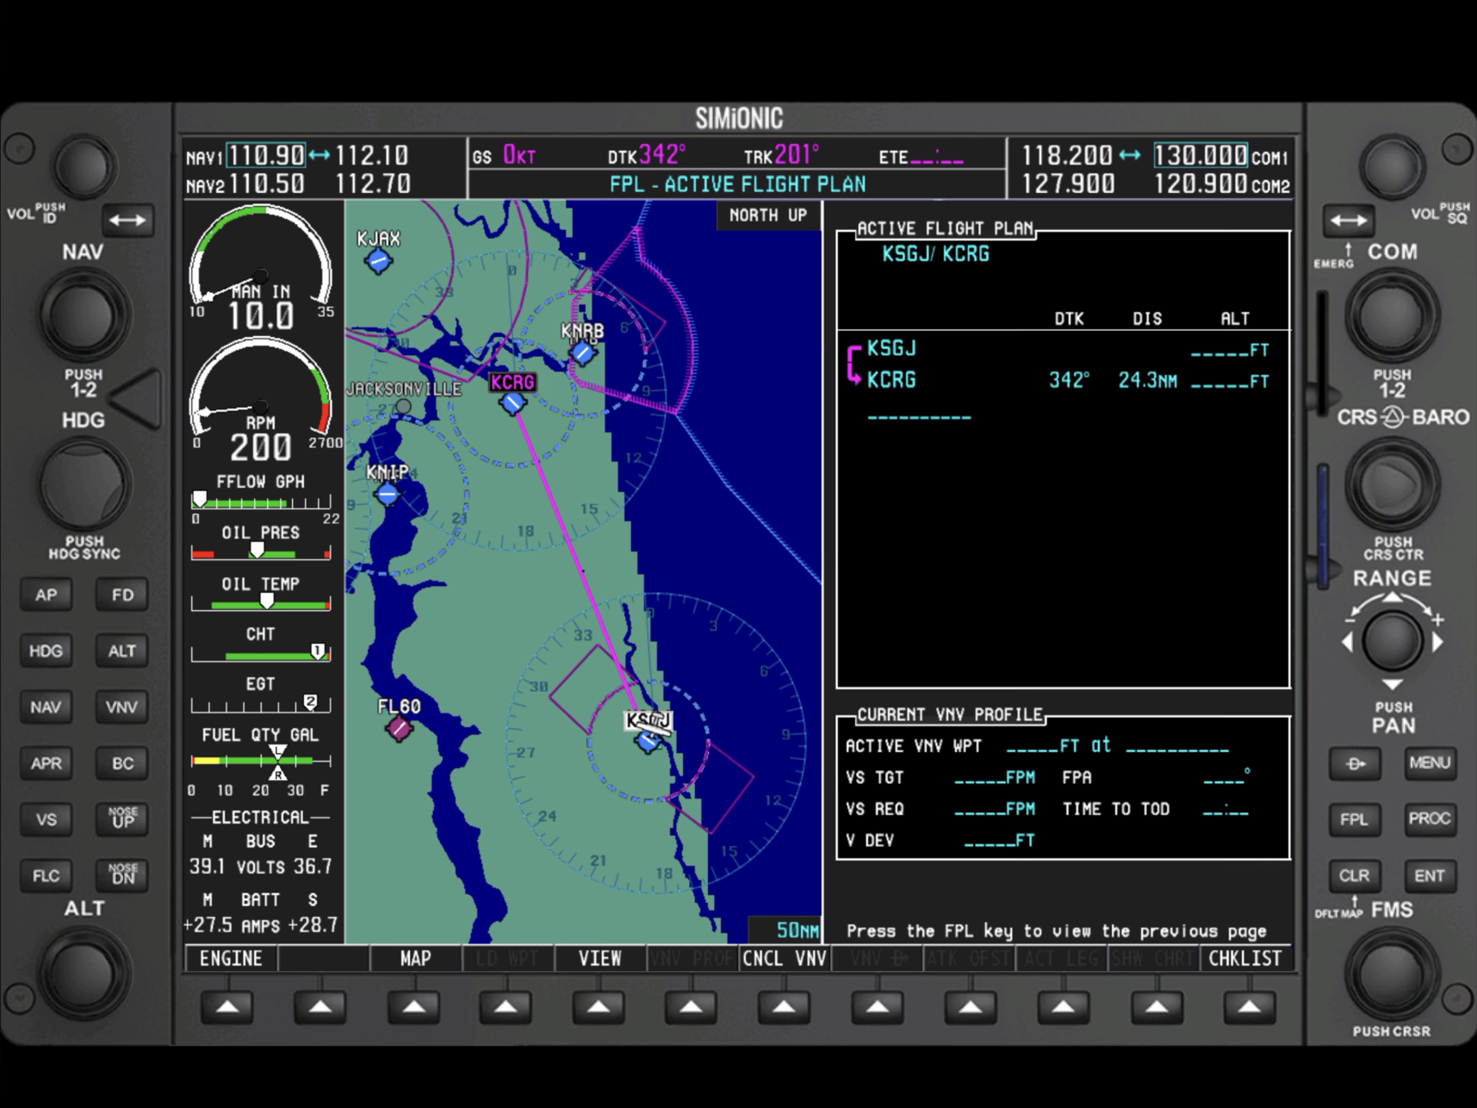Click the KJAX airport symbol on the map

click(x=378, y=260)
